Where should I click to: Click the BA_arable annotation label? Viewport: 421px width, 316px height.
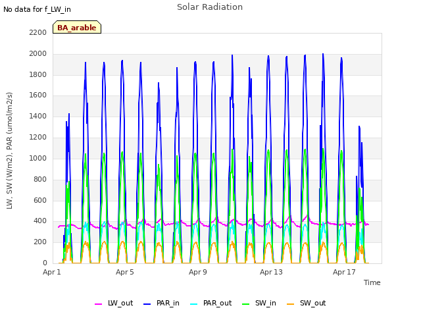[x=77, y=28]
